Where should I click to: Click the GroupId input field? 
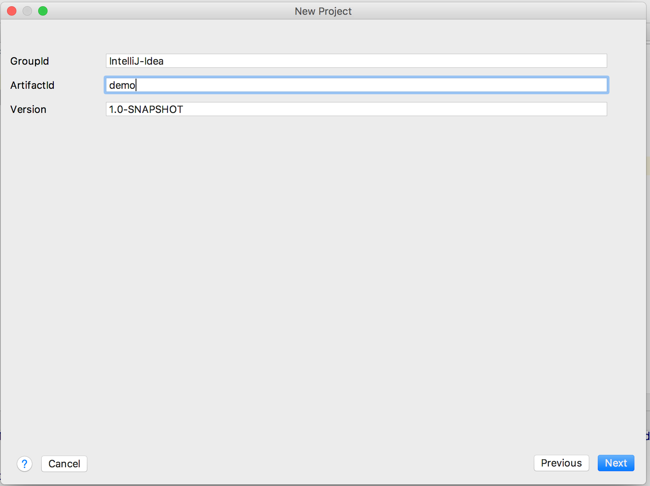(x=356, y=61)
